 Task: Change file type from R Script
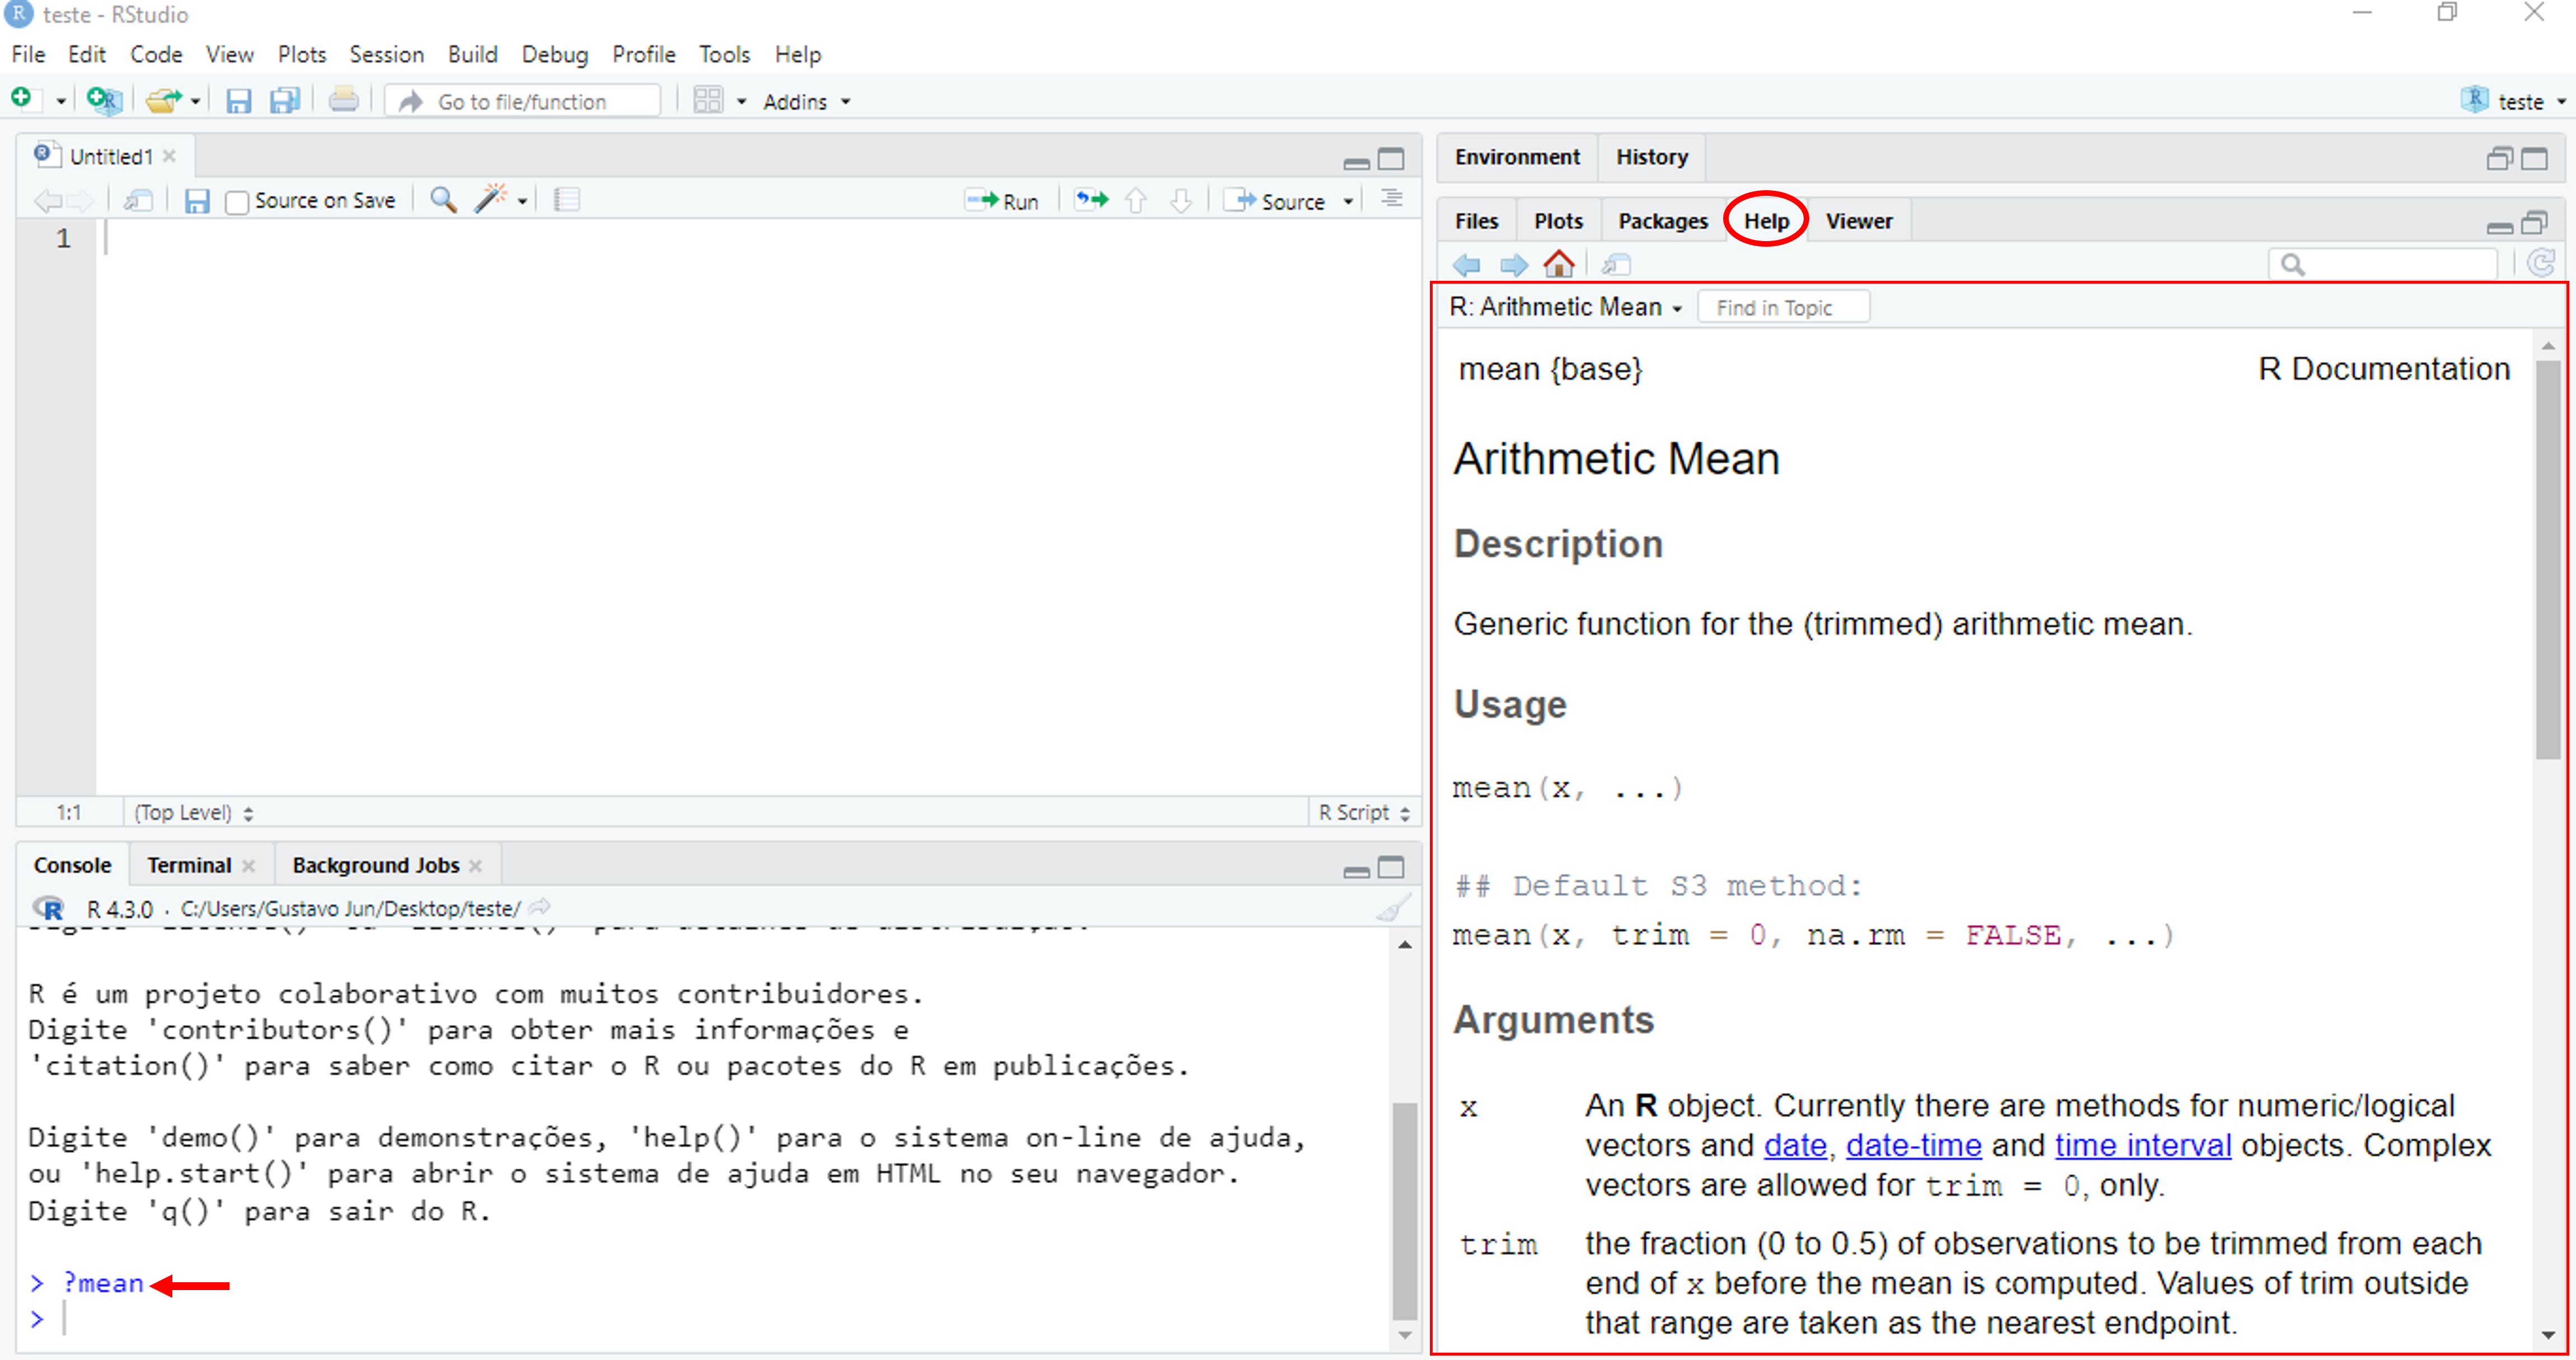pyautogui.click(x=1364, y=813)
